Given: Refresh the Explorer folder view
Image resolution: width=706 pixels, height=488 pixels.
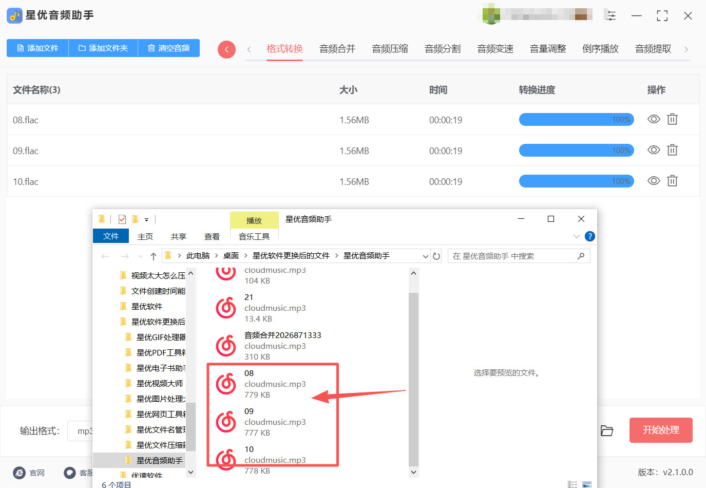Looking at the screenshot, I should (x=436, y=256).
